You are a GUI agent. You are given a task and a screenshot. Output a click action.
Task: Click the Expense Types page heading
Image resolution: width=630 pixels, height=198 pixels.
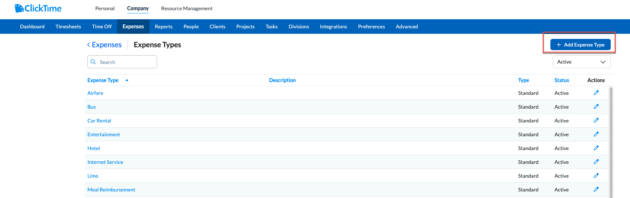point(157,45)
